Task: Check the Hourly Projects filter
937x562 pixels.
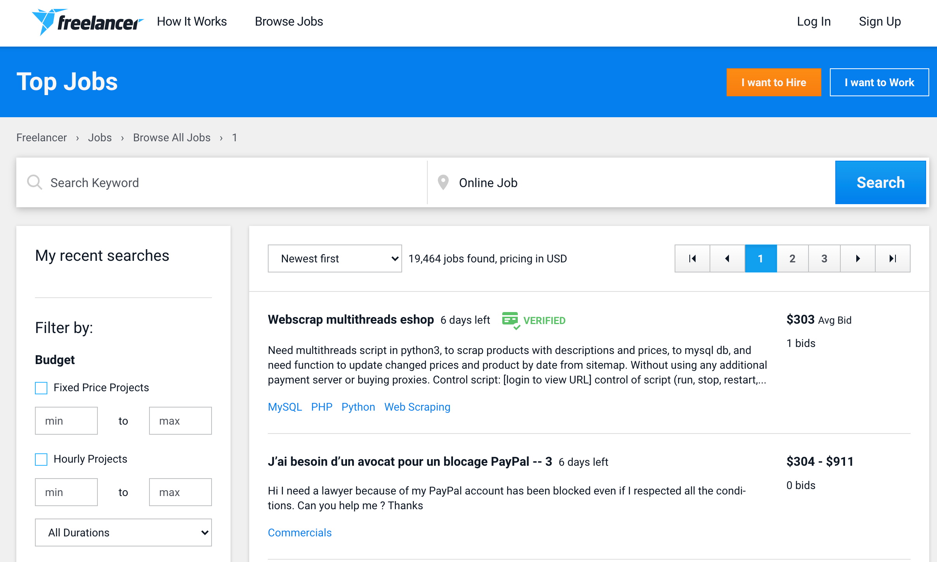Action: [41, 459]
